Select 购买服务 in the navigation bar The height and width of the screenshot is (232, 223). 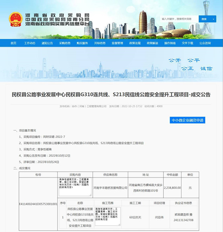click(82, 43)
